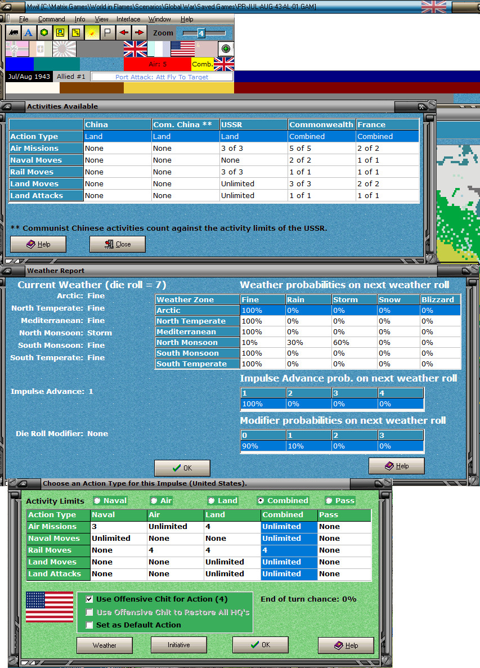Click Help in Activities Available window
480x668 pixels.
click(x=38, y=244)
